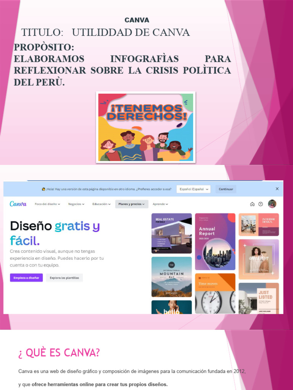Click the Empieza a diseñar button
Image resolution: width=293 pixels, height=390 pixels.
tap(26, 278)
